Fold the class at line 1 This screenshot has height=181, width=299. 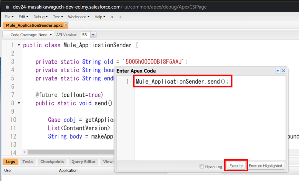[x=19, y=45]
